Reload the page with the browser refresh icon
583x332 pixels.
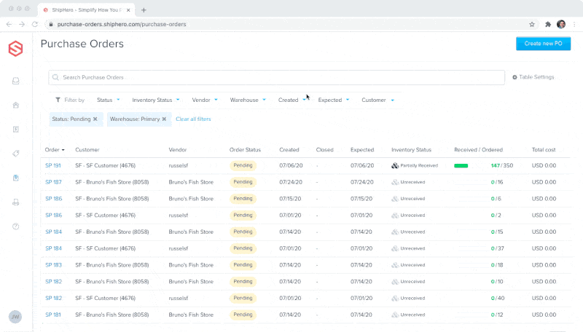click(x=35, y=24)
